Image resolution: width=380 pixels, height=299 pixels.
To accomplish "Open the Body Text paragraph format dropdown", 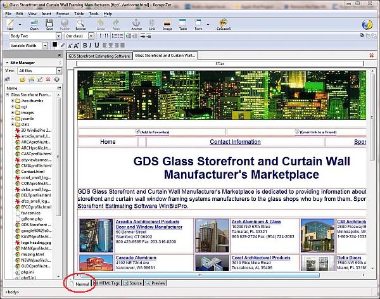I will 58,36.
